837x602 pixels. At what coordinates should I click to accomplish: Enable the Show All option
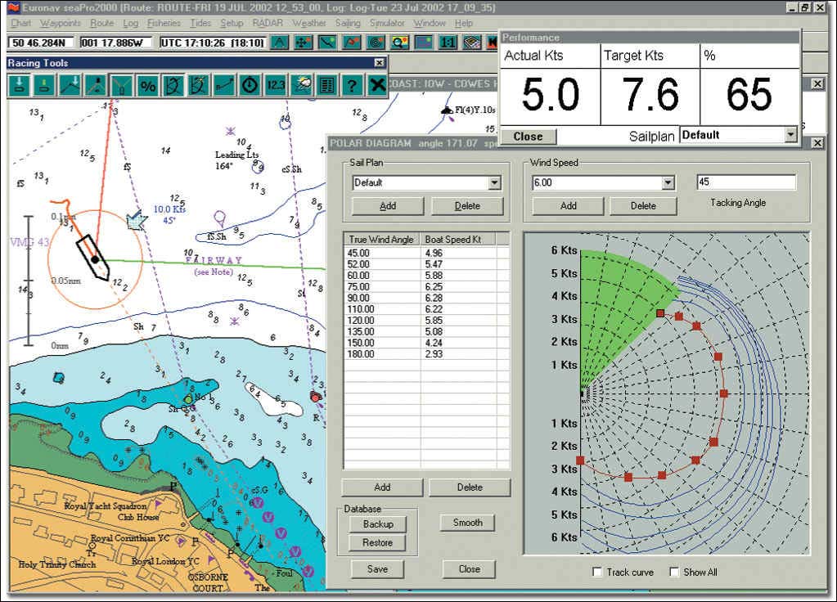[673, 573]
